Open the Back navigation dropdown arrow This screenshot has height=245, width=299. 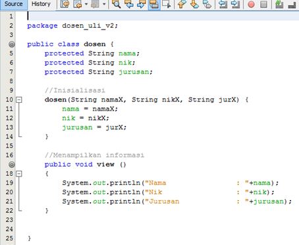click(x=86, y=4)
